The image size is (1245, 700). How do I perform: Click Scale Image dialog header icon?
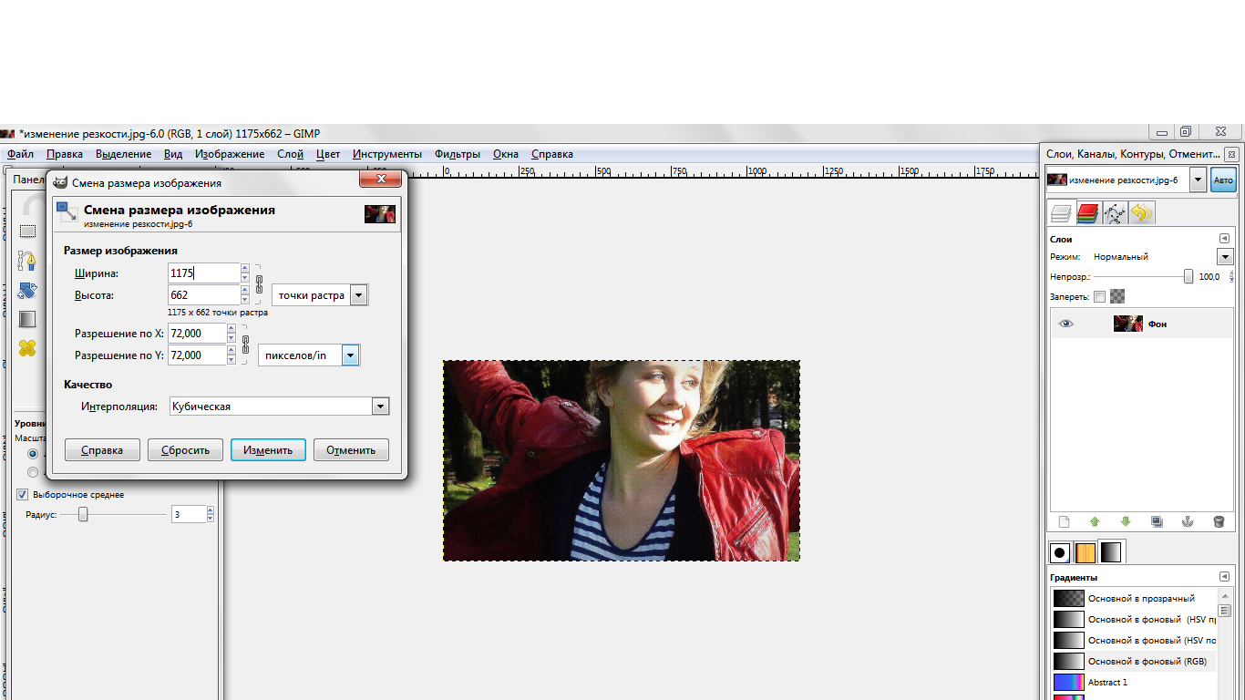pos(67,213)
